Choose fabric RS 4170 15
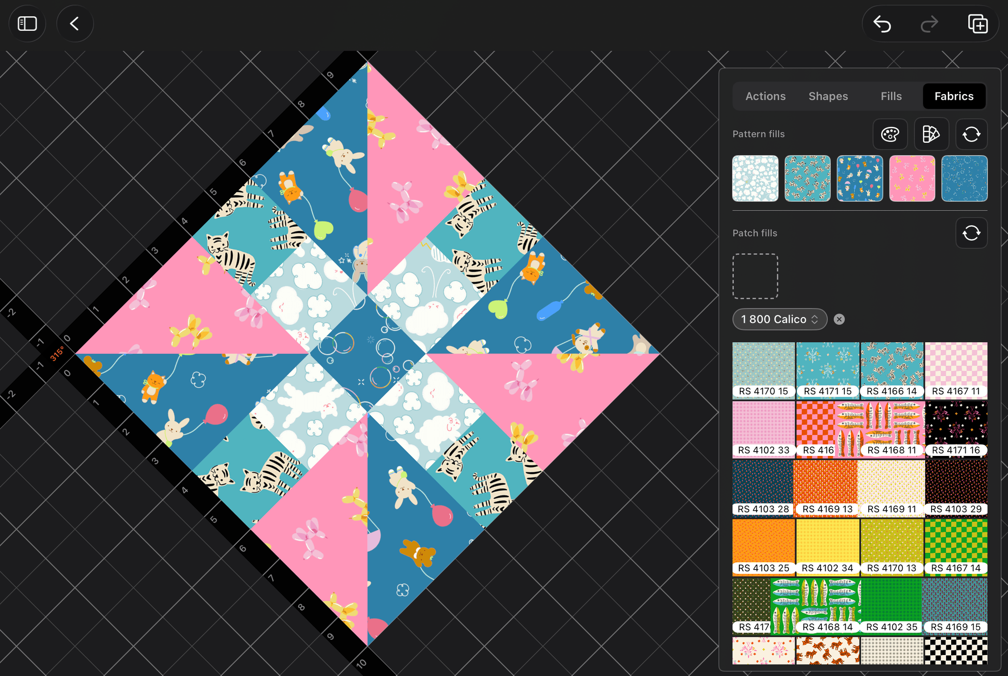 click(764, 370)
